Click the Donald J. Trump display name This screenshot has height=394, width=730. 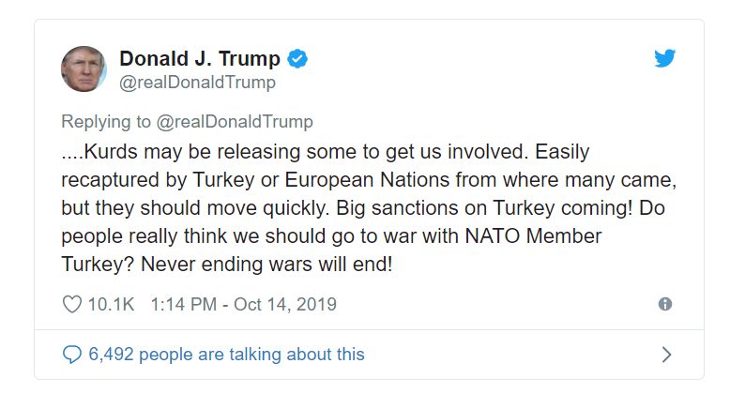[199, 59]
